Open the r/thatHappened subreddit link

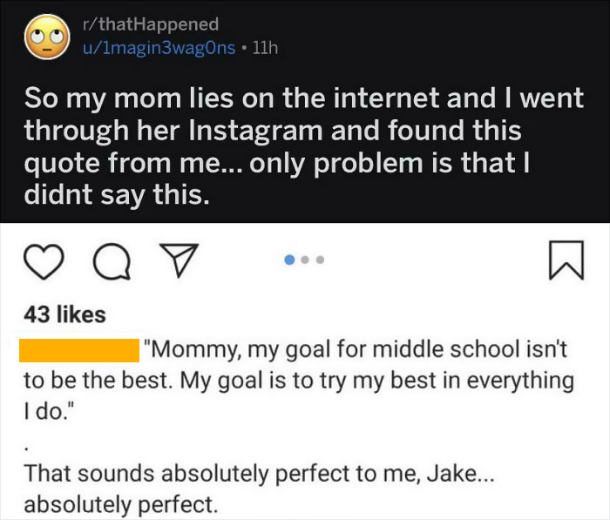(149, 24)
